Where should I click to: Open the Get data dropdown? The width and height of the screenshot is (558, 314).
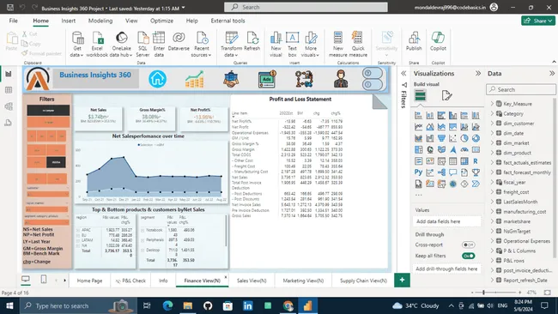point(77,44)
